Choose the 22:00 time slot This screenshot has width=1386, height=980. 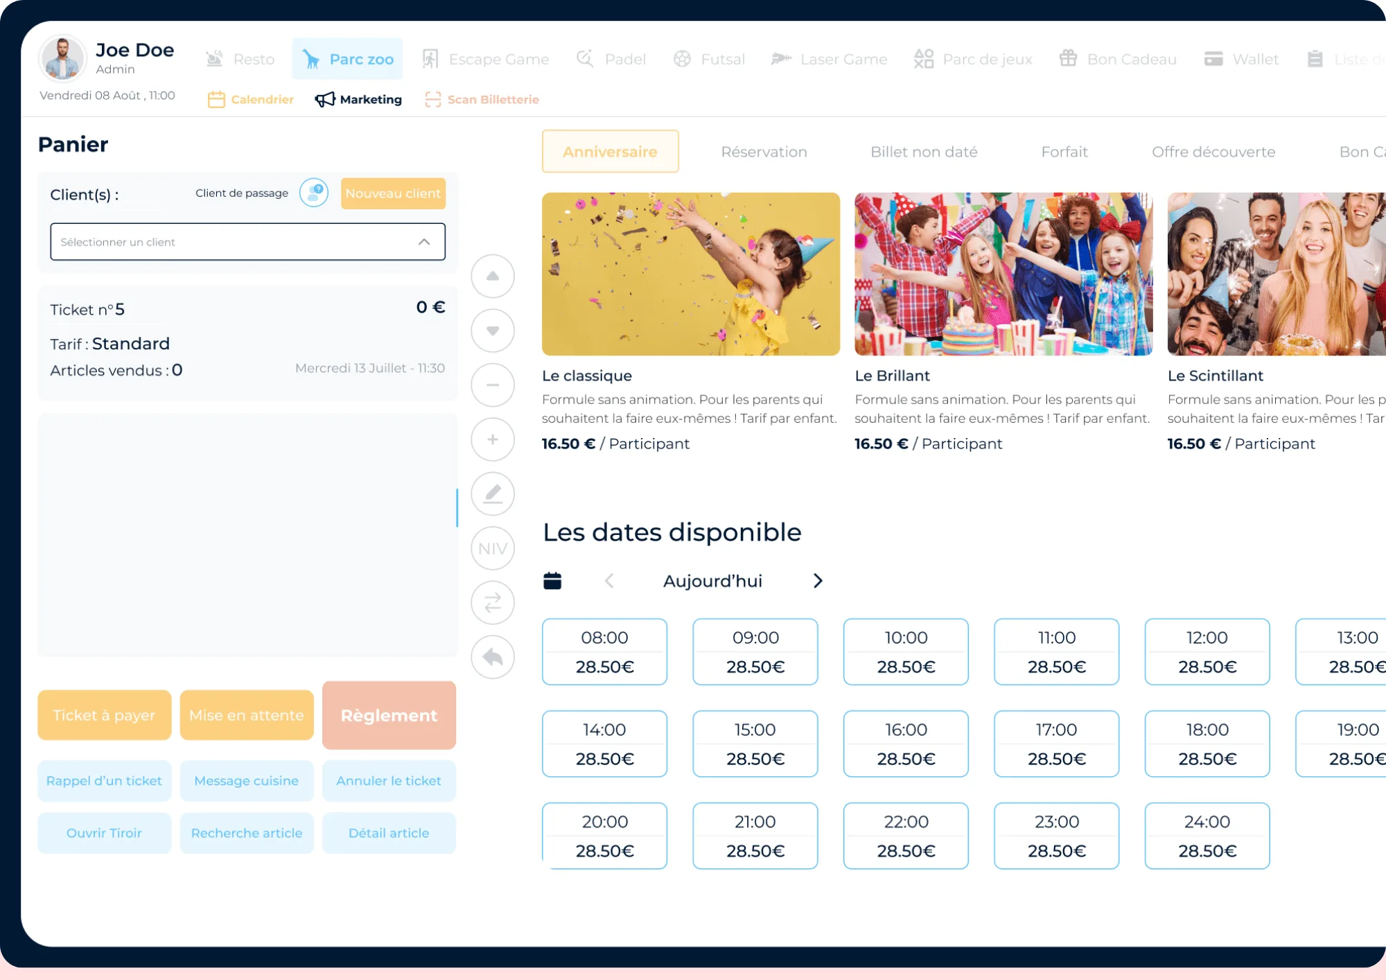pos(906,836)
